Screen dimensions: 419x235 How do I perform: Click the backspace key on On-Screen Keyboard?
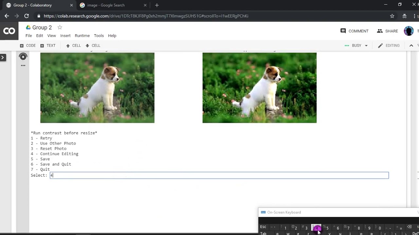coord(409,227)
